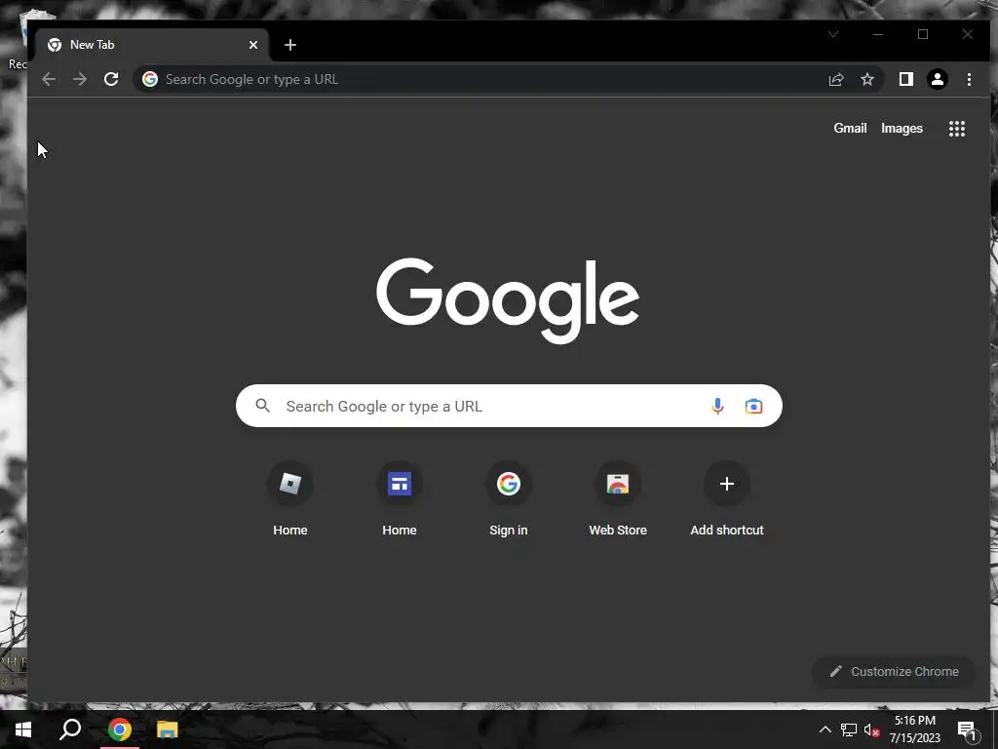Click the search magnifier in the search box
Image resolution: width=998 pixels, height=749 pixels.
pyautogui.click(x=263, y=405)
